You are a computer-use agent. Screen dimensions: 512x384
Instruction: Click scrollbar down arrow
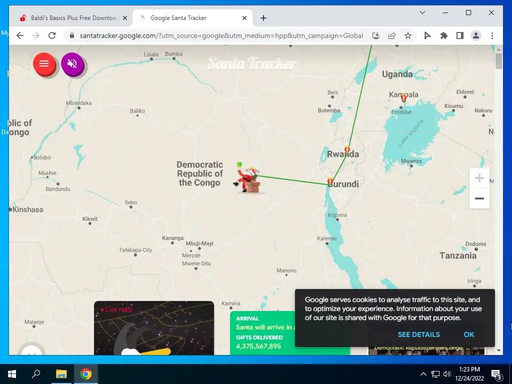click(x=498, y=350)
